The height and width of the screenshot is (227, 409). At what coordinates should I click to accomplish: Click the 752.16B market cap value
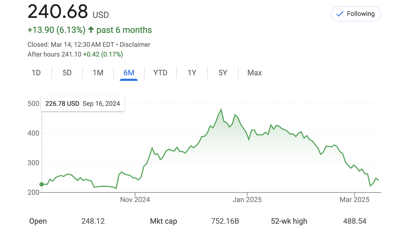click(225, 221)
